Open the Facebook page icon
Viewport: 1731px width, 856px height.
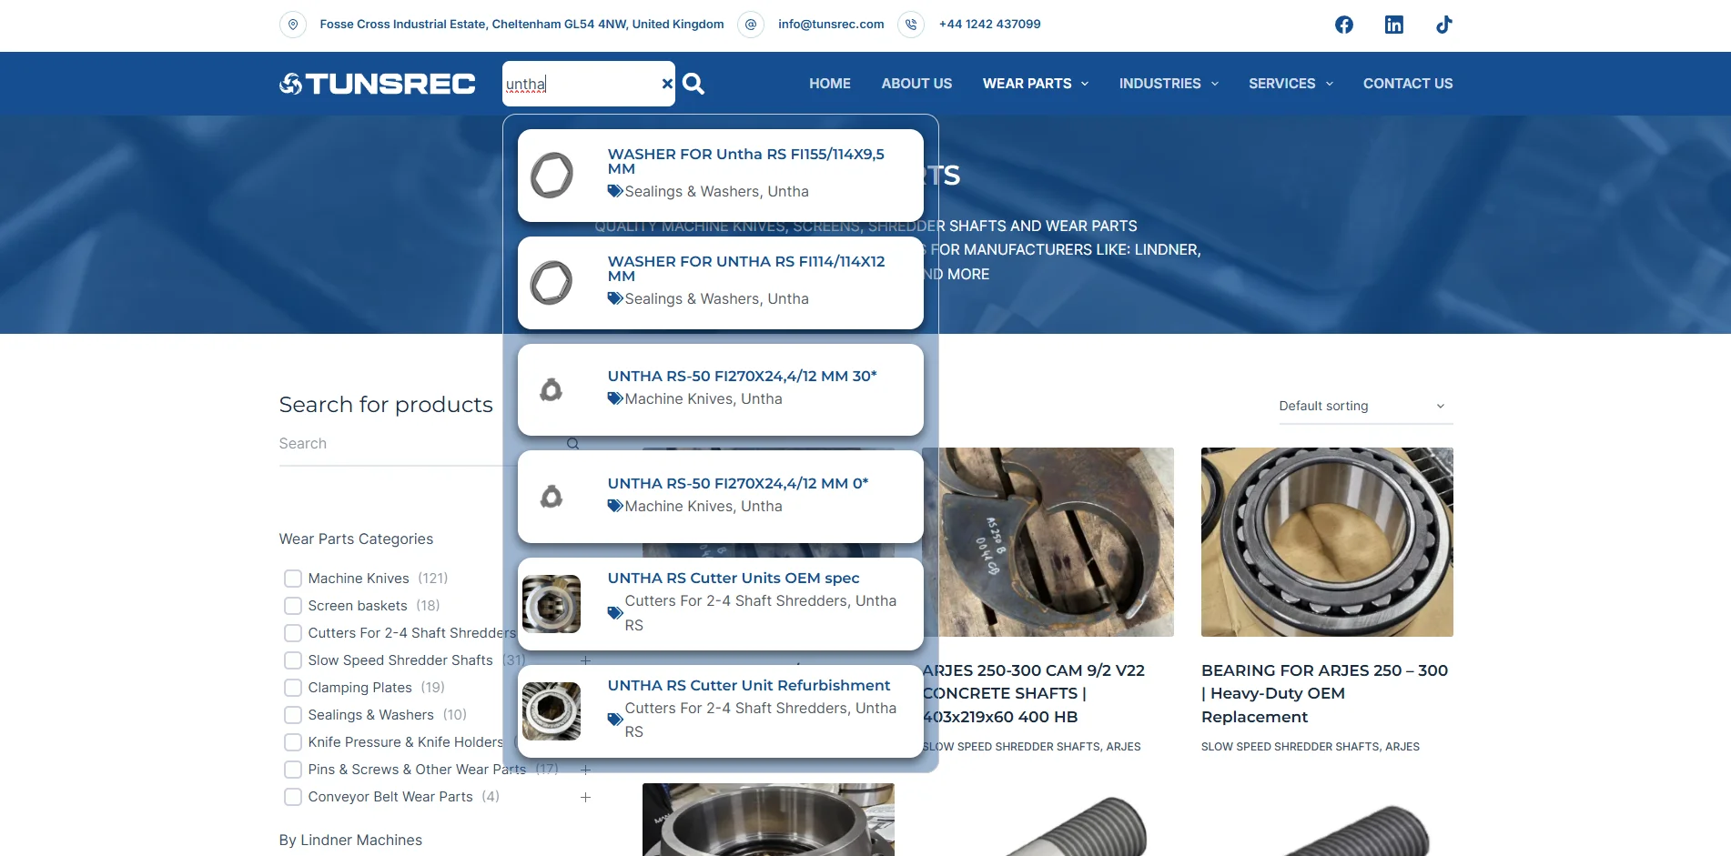[1344, 25]
